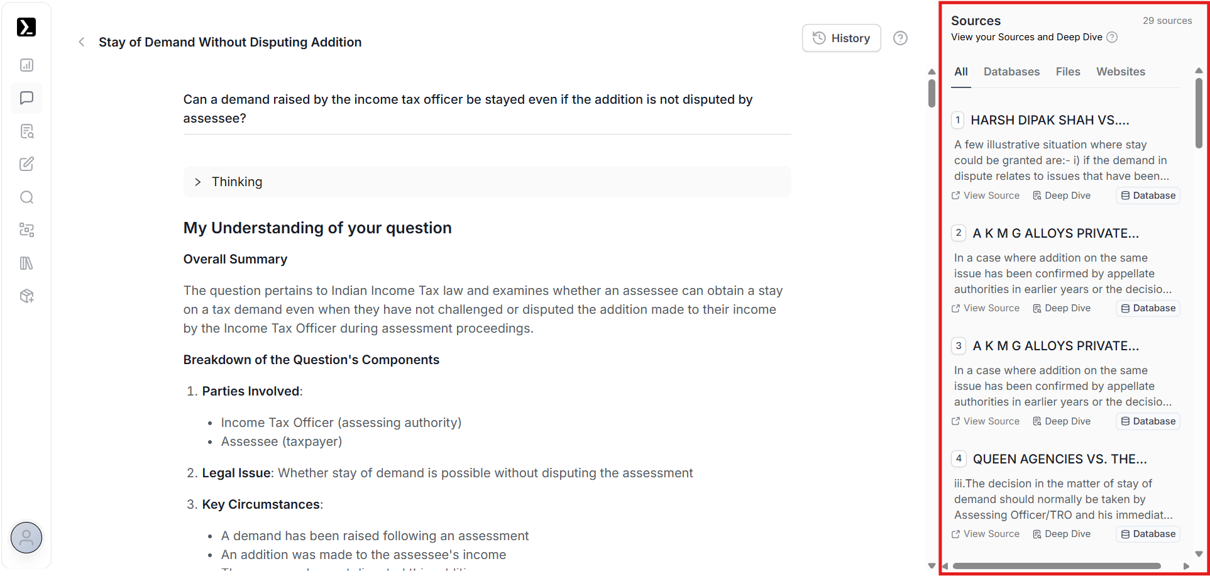This screenshot has height=576, width=1210.
Task: Click the Sources panel scroll down arrow
Action: point(1199,554)
